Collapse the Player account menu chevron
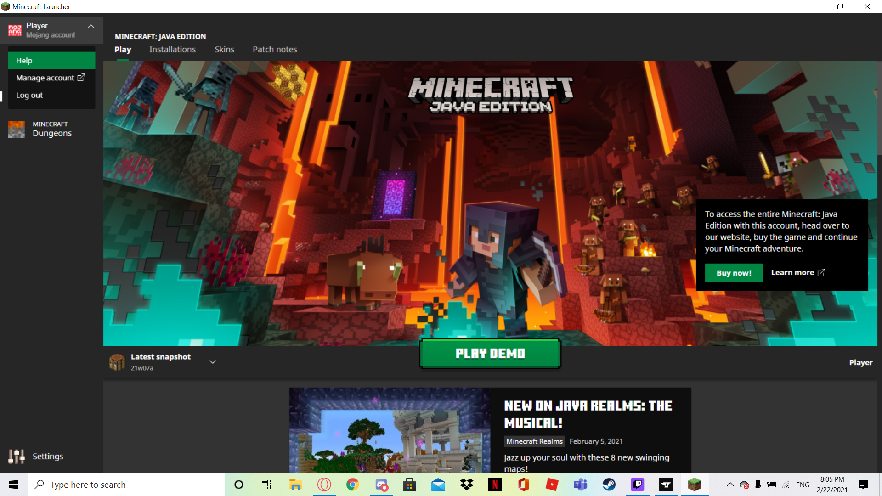 pyautogui.click(x=91, y=27)
